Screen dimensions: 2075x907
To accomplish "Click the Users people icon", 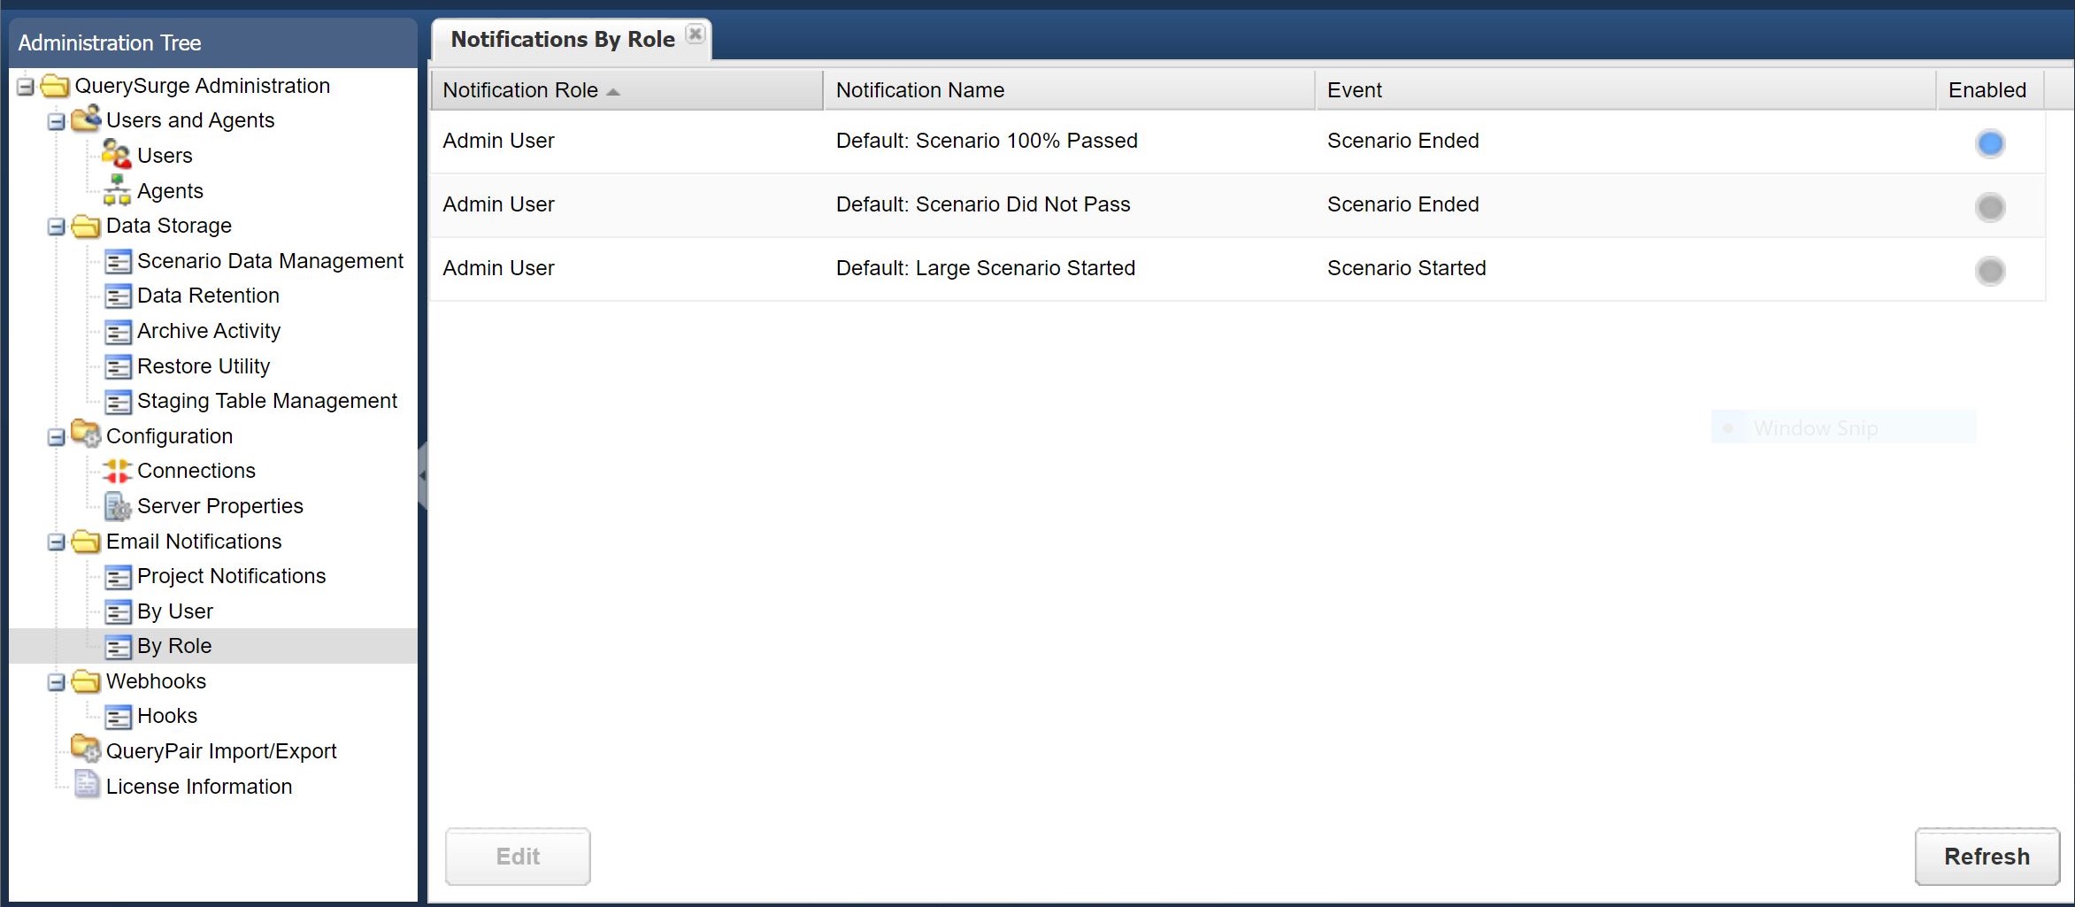I will 117,155.
